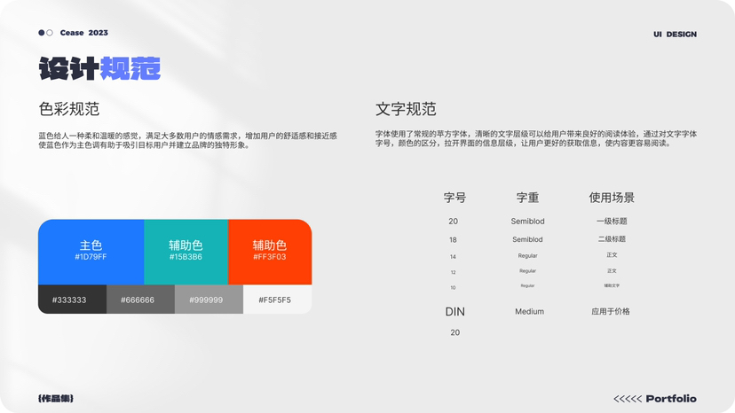
Task: Select the blue 主色 #1D79FF swatch
Action: pos(91,252)
